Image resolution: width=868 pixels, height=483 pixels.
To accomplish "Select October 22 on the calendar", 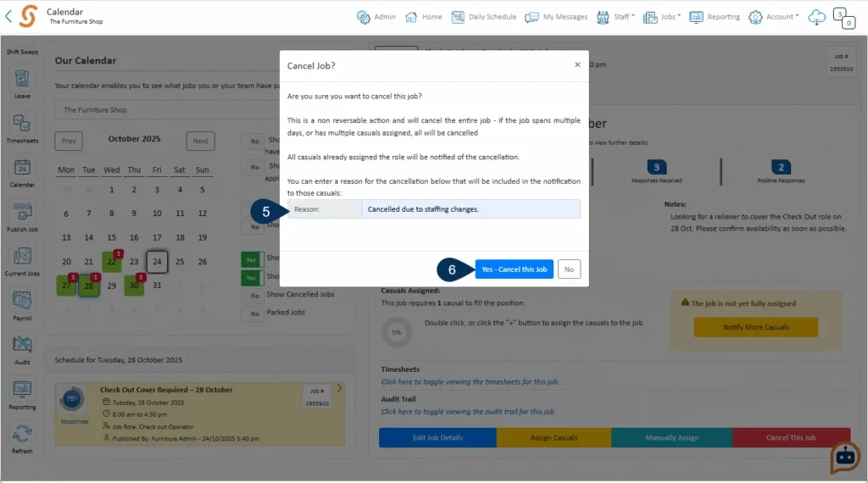I will [112, 262].
